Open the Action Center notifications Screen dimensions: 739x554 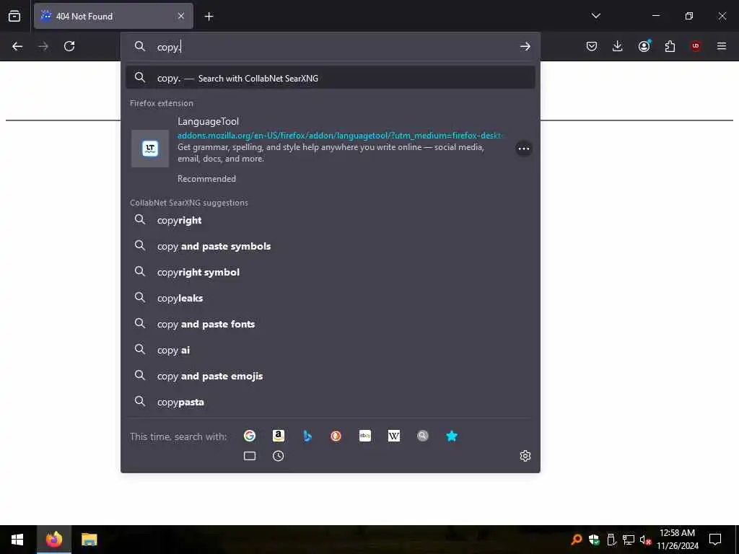(x=715, y=540)
